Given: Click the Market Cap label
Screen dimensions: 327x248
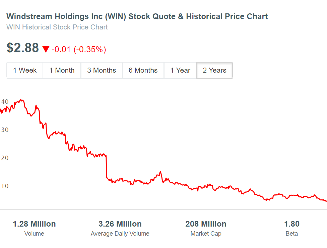Looking at the screenshot, I should pos(206,234).
